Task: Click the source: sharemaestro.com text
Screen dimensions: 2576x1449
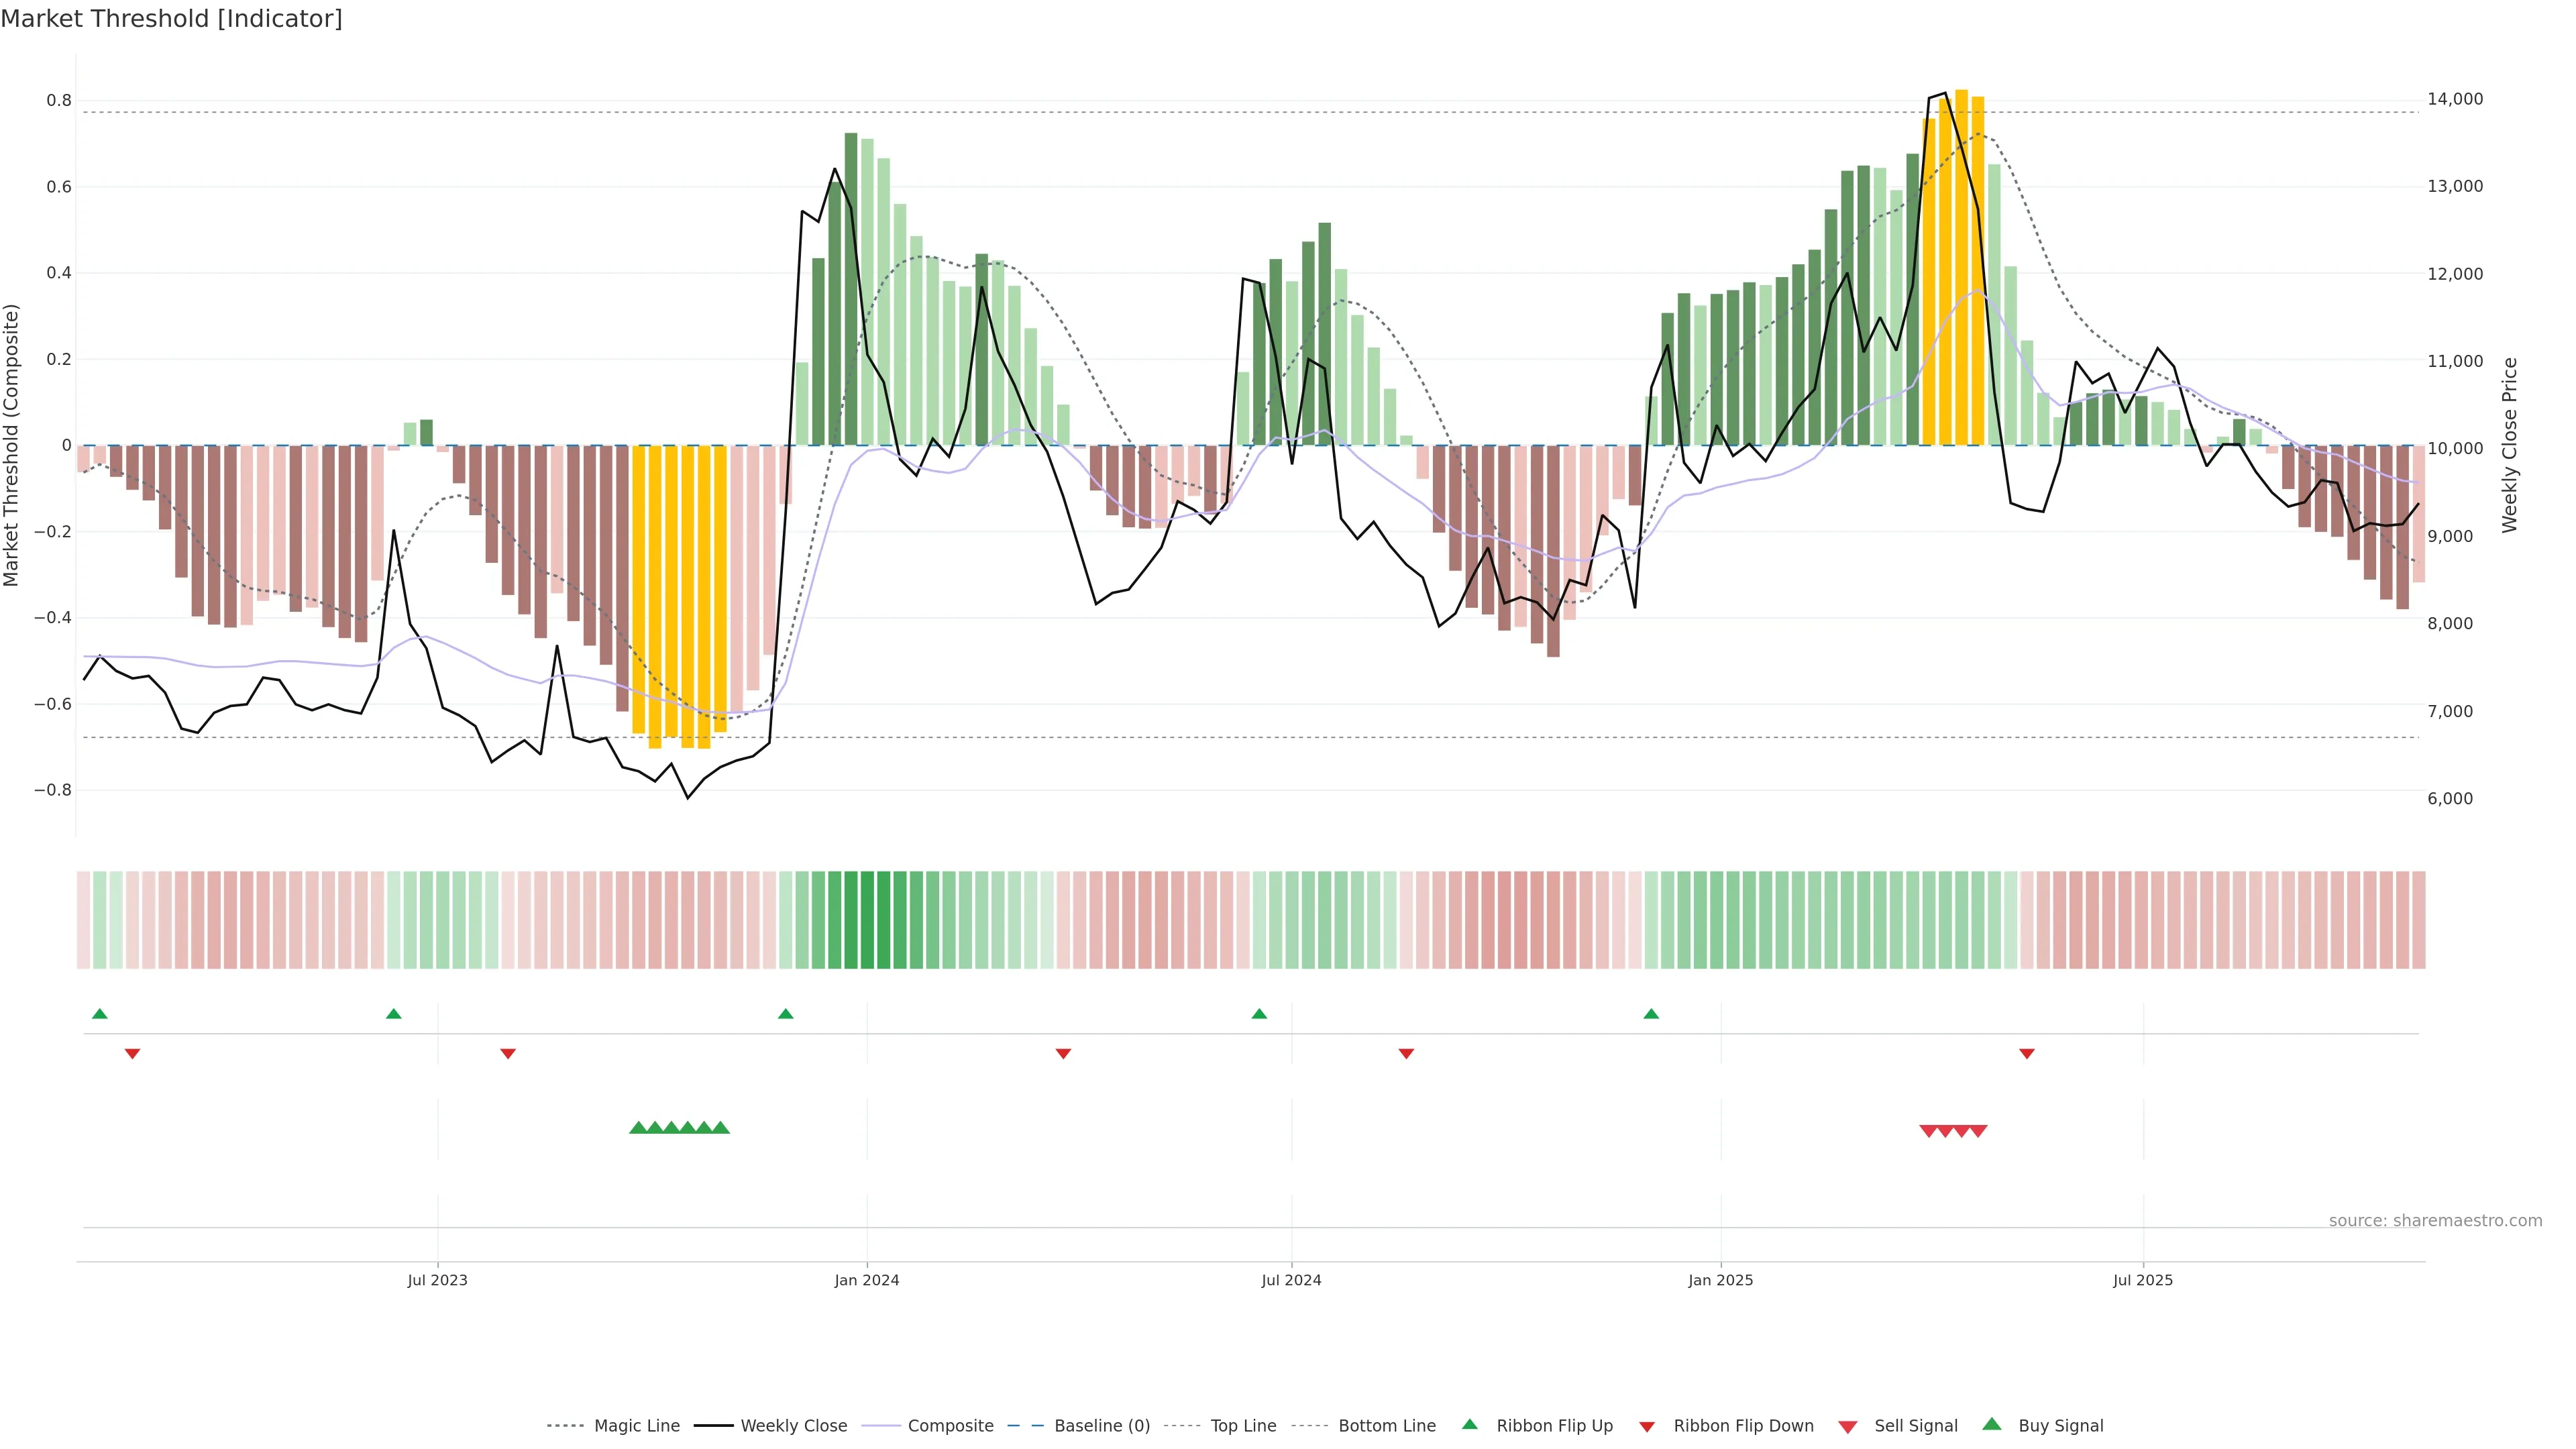Action: (2435, 1221)
